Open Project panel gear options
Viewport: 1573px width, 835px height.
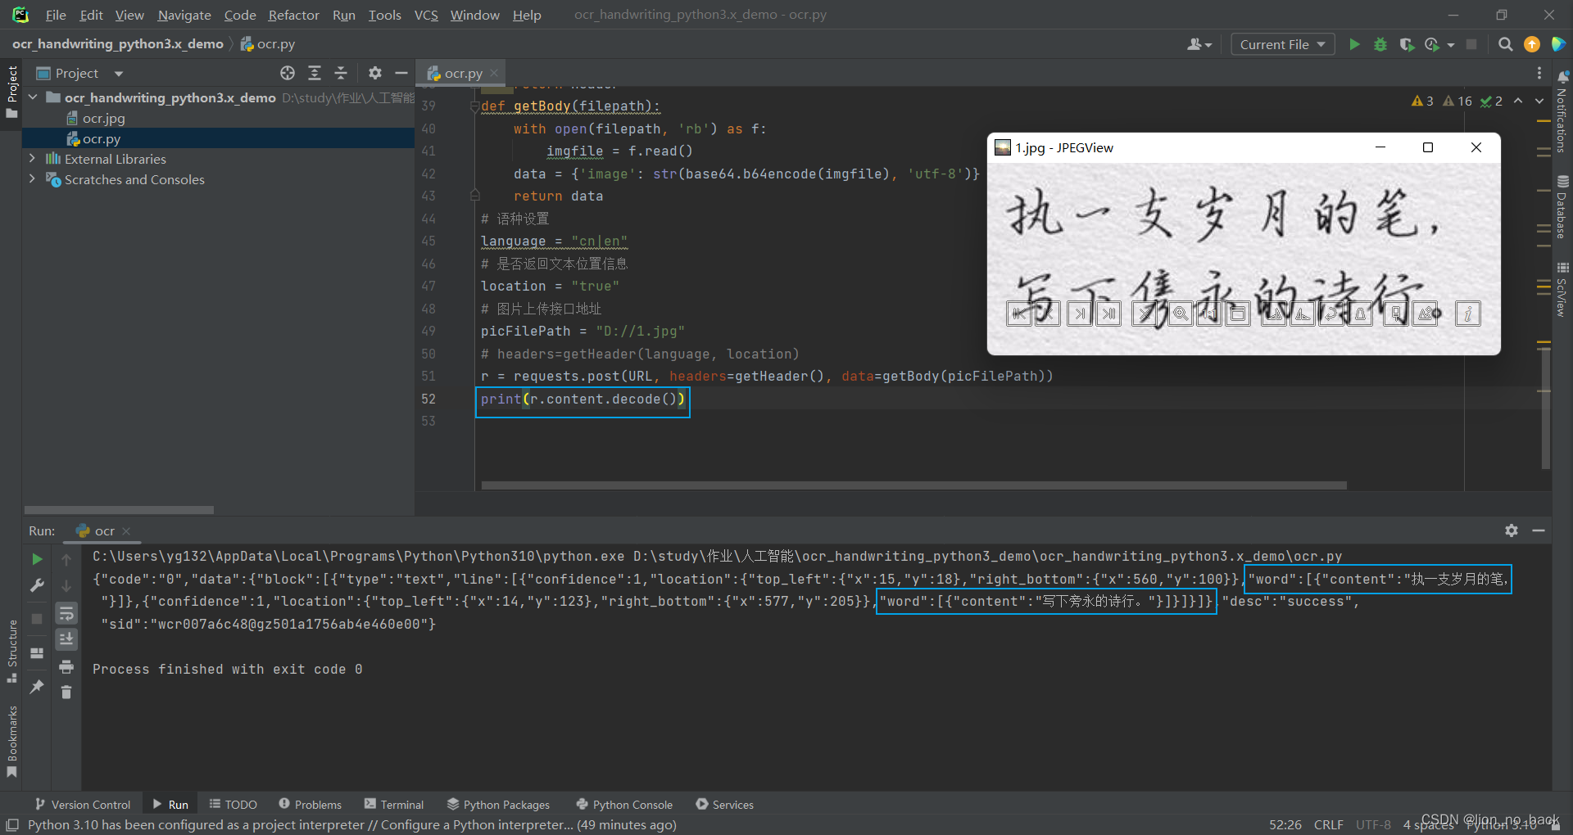coord(375,73)
